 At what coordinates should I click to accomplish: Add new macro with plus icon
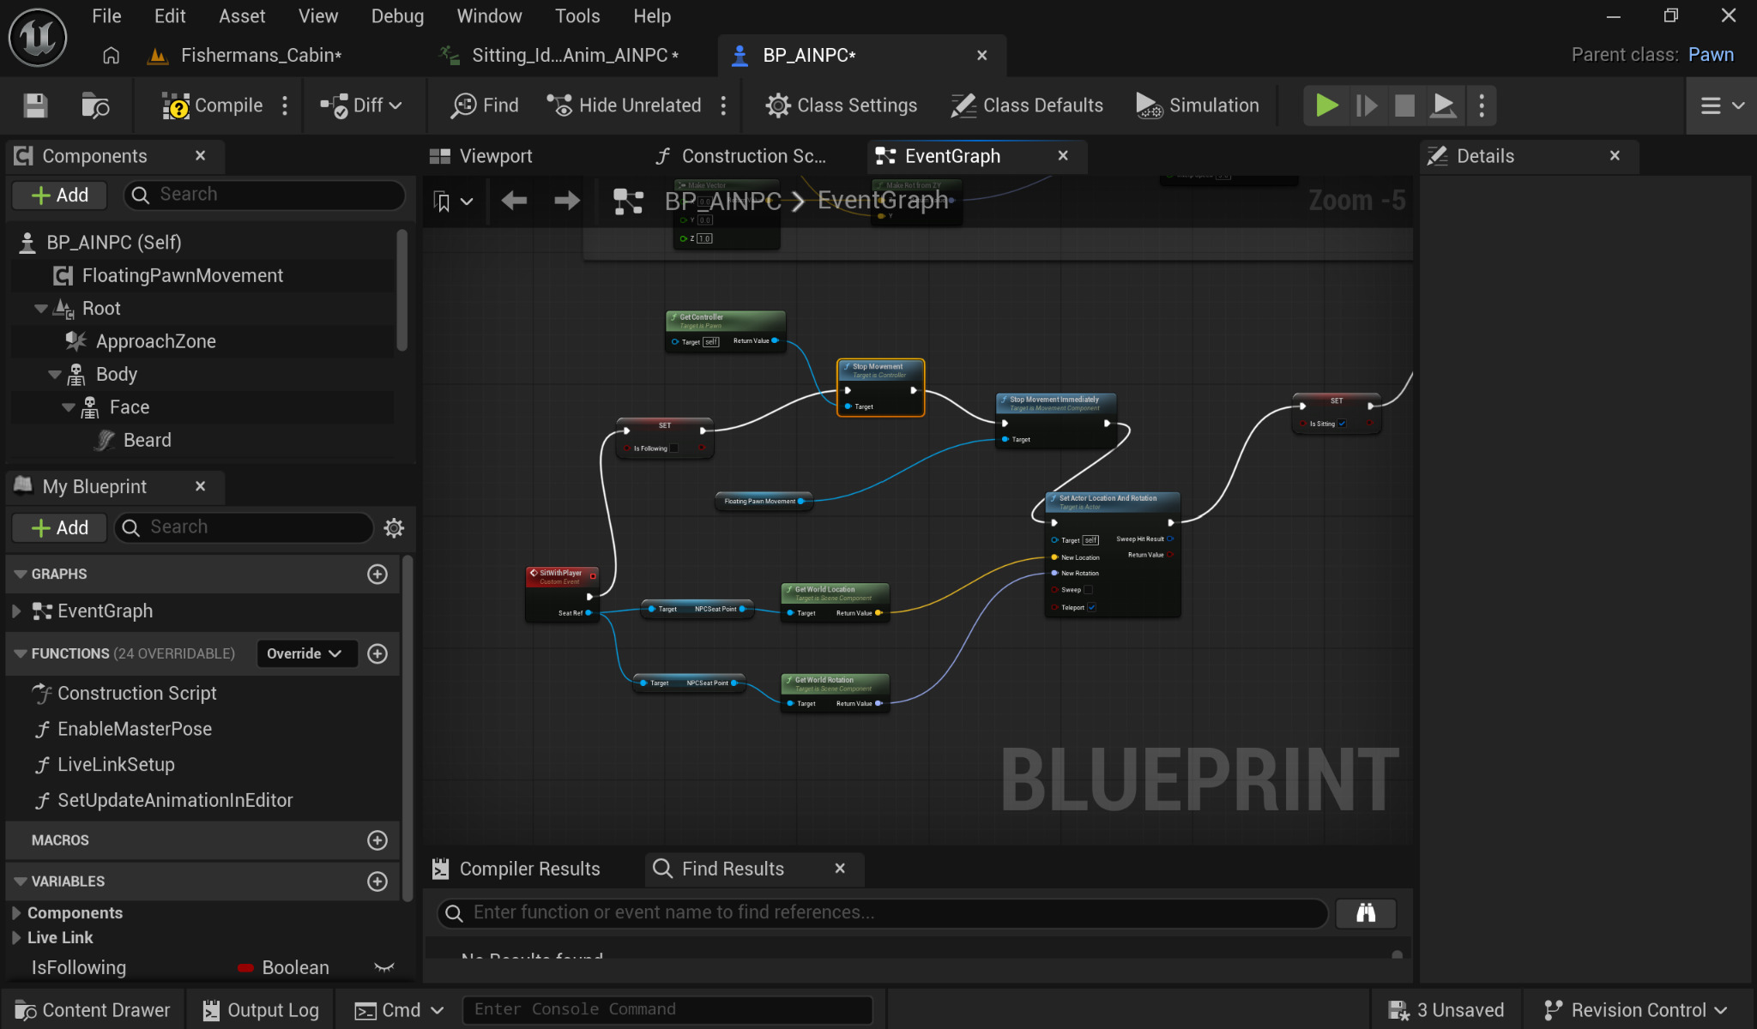377,841
